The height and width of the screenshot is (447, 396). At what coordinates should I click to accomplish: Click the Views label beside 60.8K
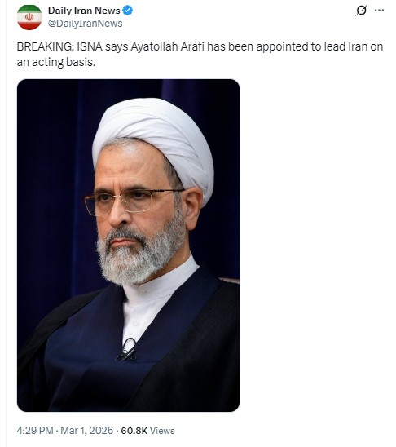point(162,431)
